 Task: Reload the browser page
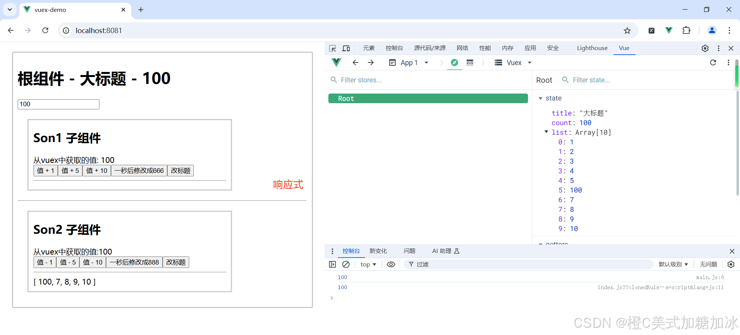pos(45,30)
